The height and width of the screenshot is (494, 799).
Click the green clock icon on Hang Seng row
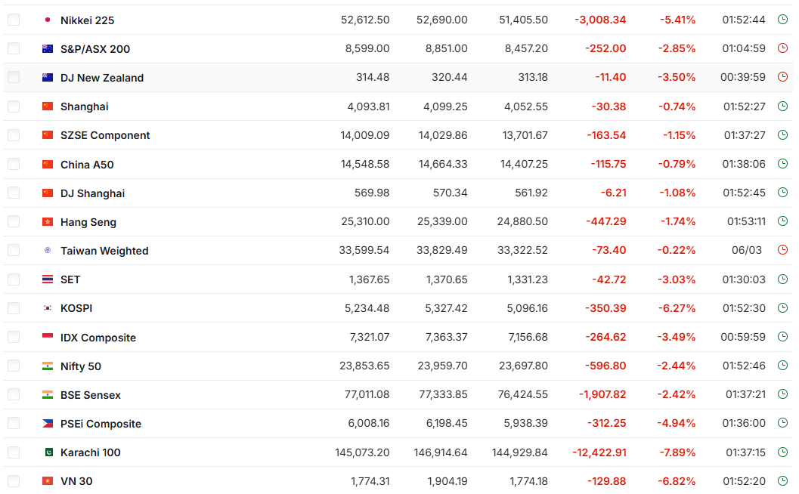tap(782, 221)
